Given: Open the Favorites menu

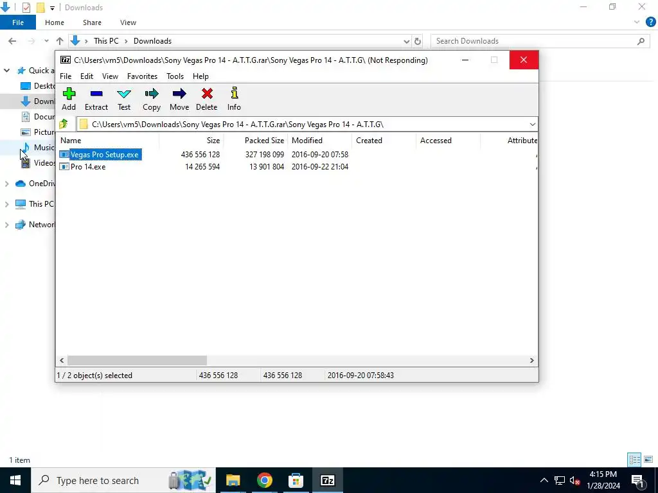Looking at the screenshot, I should (142, 76).
